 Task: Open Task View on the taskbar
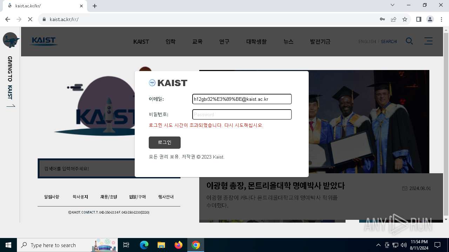click(126, 245)
